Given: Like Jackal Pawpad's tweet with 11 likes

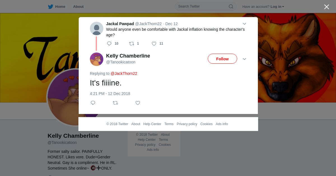Looking at the screenshot, I should click(x=154, y=44).
